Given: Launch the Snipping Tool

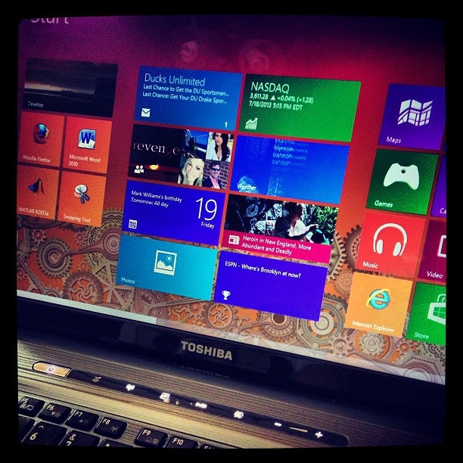Looking at the screenshot, I should click(x=82, y=198).
